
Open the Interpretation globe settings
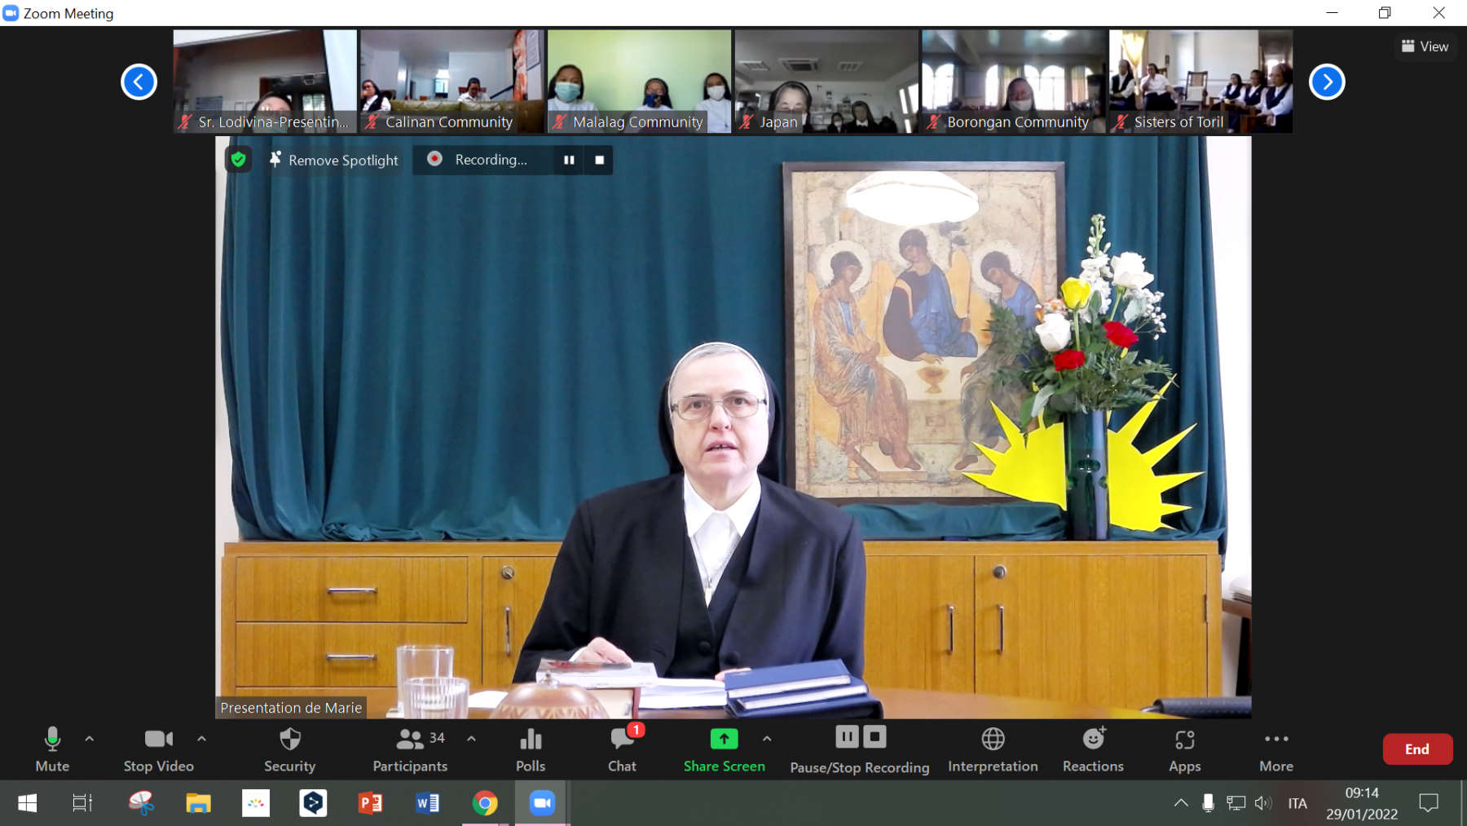(x=993, y=749)
